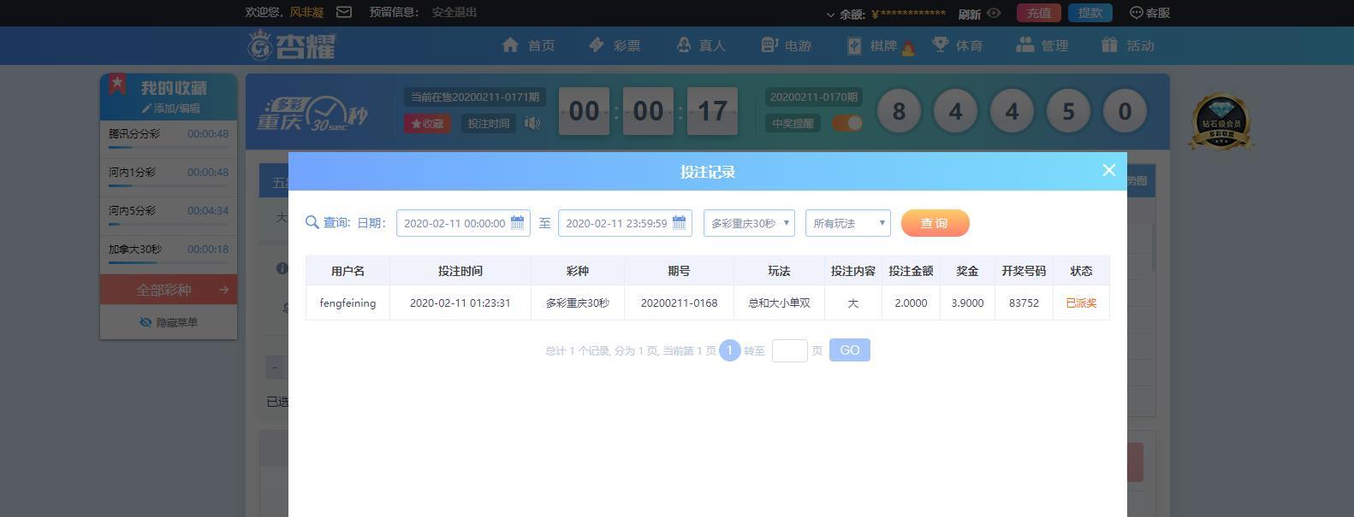Click 添加/编辑 favorites edit link
This screenshot has width=1354, height=517.
(171, 109)
